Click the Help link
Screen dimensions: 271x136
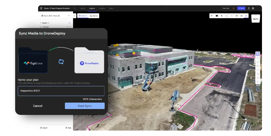68,128
